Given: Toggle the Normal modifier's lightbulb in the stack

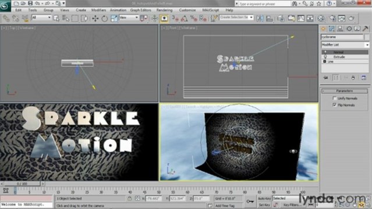Looking at the screenshot, I should pyautogui.click(x=325, y=52).
